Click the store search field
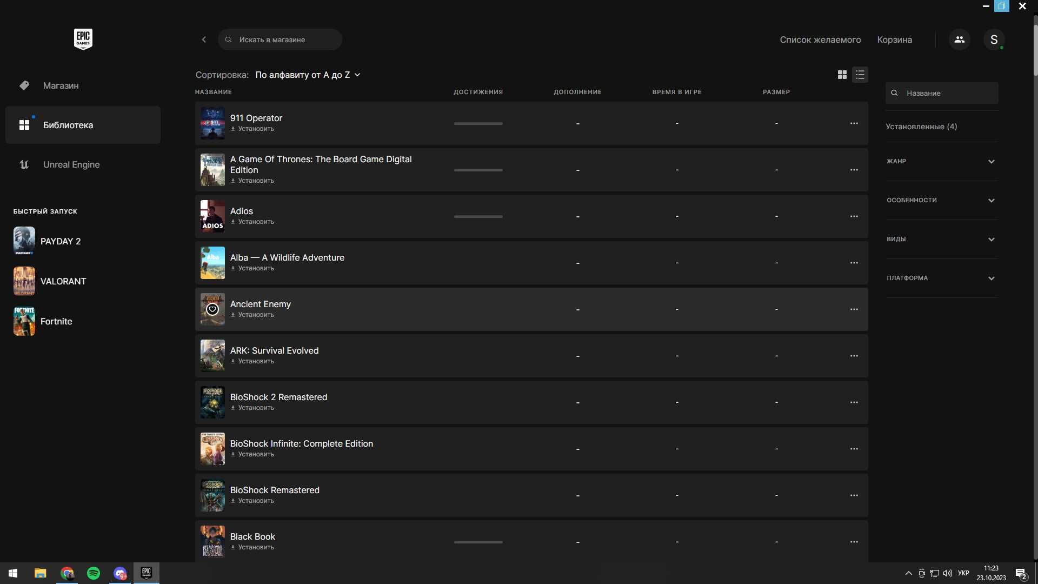Viewport: 1038px width, 584px height. (280, 39)
